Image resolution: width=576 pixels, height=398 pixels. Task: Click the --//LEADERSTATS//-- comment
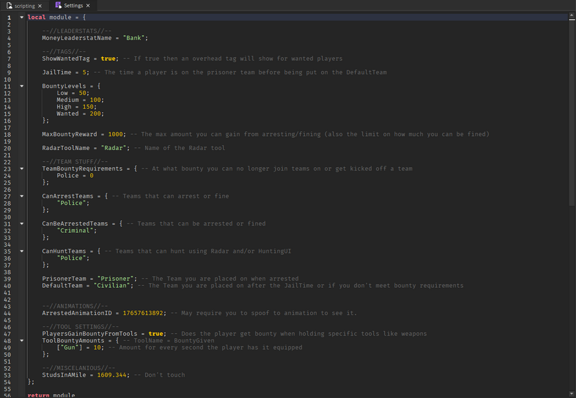tap(77, 31)
